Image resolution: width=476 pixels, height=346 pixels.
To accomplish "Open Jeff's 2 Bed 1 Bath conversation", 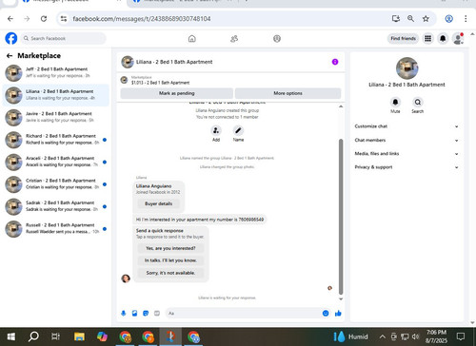I will [x=55, y=72].
